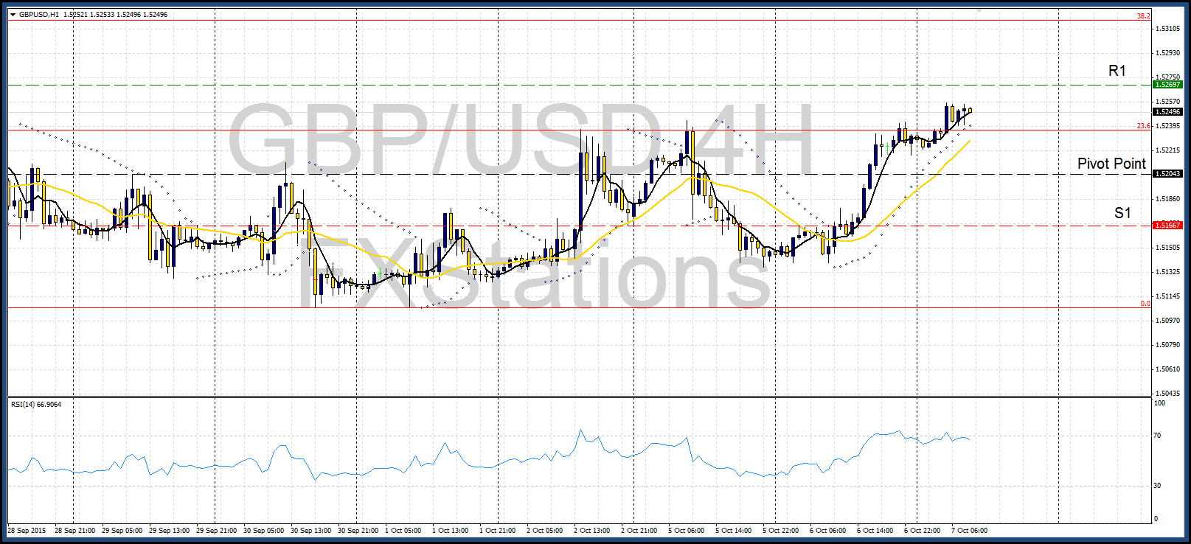The height and width of the screenshot is (544, 1191).
Task: Click the 28 Sep 21:00 time label
Action: [x=74, y=531]
